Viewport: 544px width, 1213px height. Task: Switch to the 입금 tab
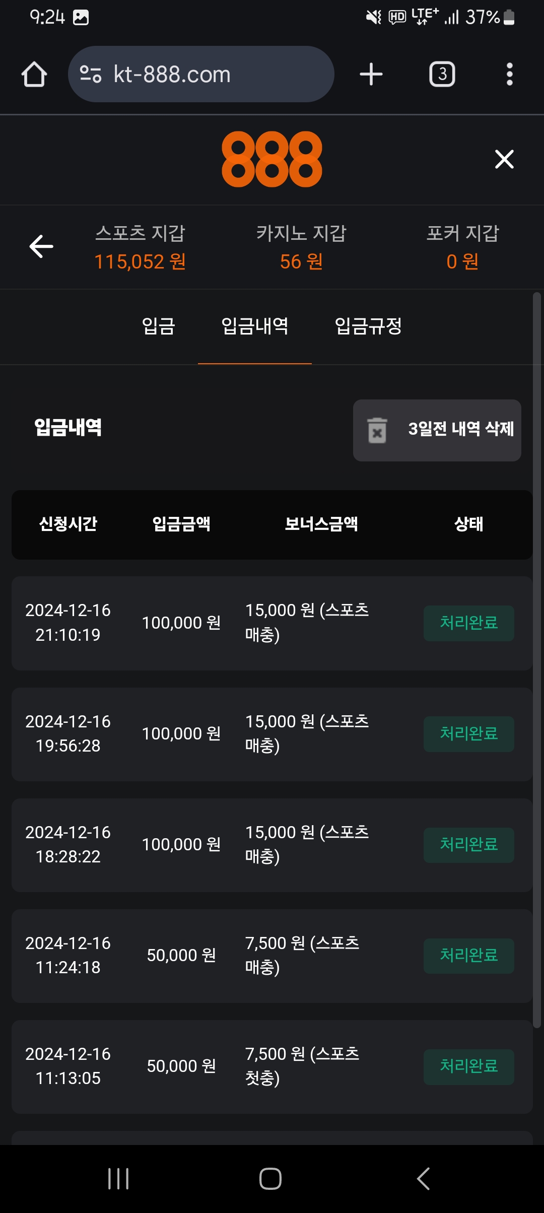pyautogui.click(x=158, y=326)
